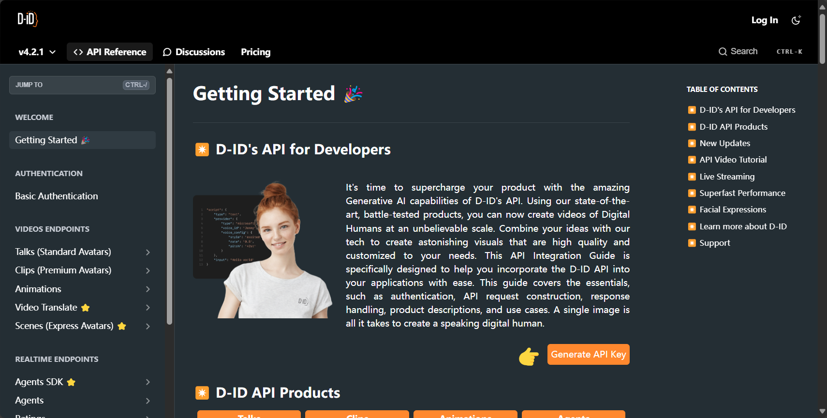
Task: Jump to Superfast Performance in contents
Action: coord(742,193)
